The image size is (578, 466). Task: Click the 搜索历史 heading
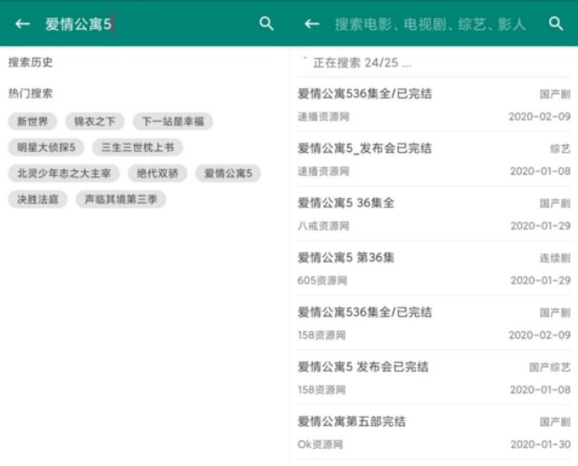click(x=31, y=62)
